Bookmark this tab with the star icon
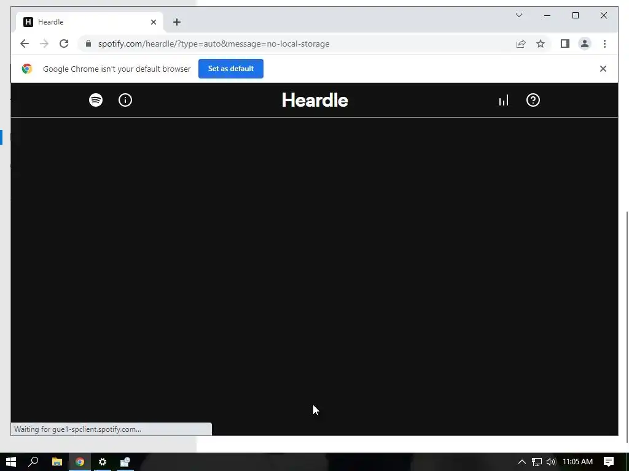629x471 pixels. (541, 44)
